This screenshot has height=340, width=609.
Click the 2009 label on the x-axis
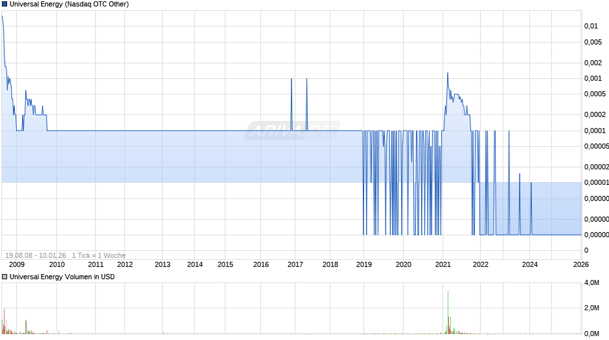17,264
